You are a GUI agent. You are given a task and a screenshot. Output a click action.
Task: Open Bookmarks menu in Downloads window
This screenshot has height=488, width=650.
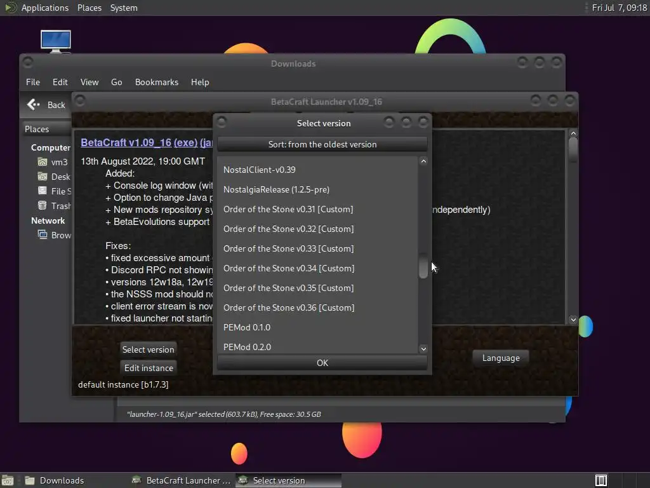tap(157, 82)
